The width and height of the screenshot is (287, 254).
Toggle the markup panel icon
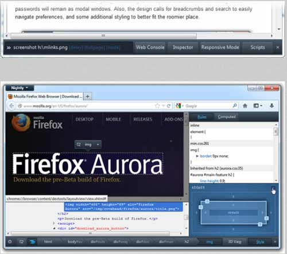click(x=33, y=242)
